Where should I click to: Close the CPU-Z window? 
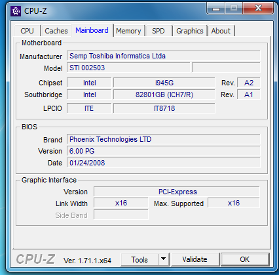pos(258,9)
